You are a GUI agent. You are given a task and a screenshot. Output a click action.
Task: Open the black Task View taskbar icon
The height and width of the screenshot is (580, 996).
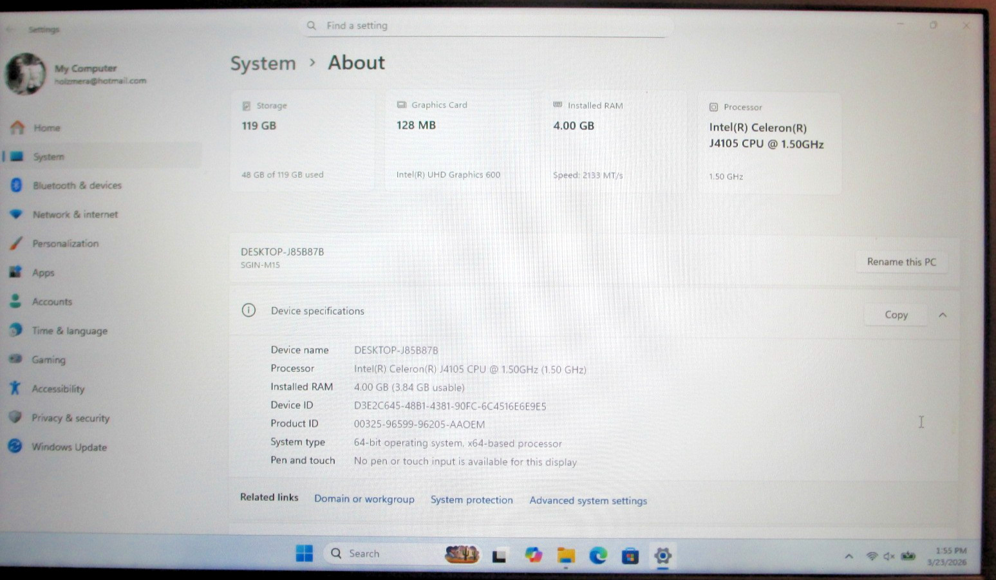(x=499, y=556)
